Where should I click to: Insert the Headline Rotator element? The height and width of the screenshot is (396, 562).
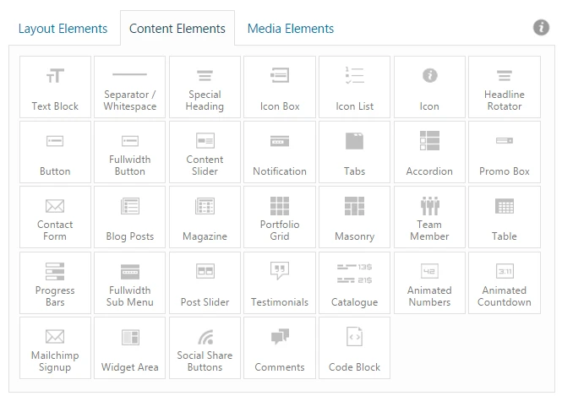tap(504, 87)
